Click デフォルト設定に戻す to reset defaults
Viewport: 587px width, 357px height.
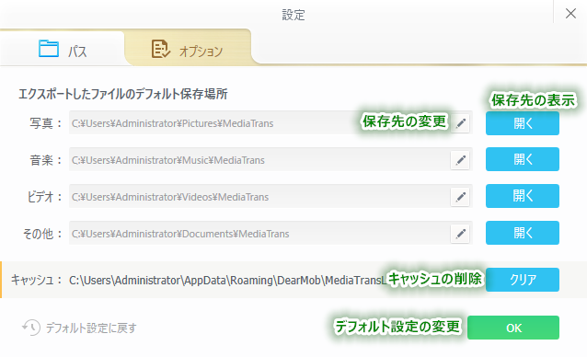point(91,328)
